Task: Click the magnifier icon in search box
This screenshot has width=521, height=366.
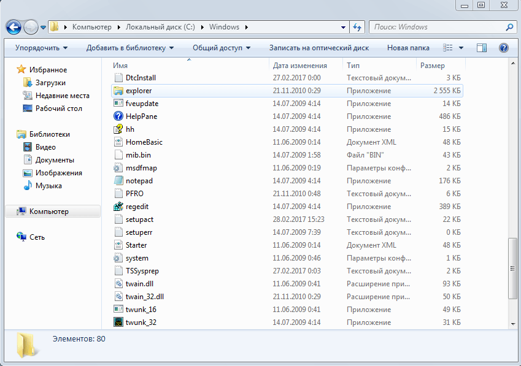Action: (509, 27)
